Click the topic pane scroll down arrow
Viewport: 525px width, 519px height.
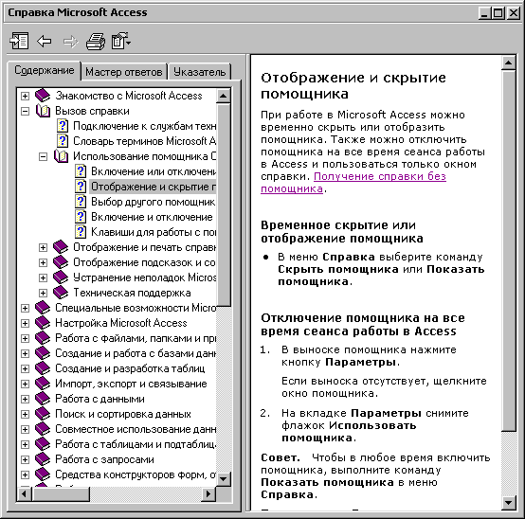point(508,502)
